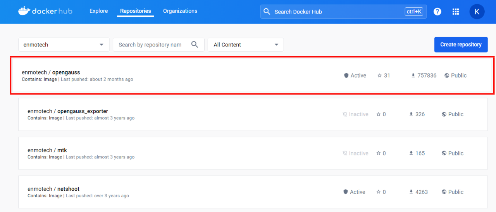The width and height of the screenshot is (496, 212).
Task: Click the Inactive icon on opengauss_exporter row
Action: [x=345, y=114]
